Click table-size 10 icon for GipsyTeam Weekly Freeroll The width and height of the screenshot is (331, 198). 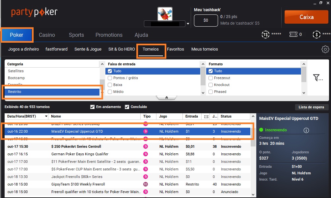pyautogui.click(x=146, y=184)
